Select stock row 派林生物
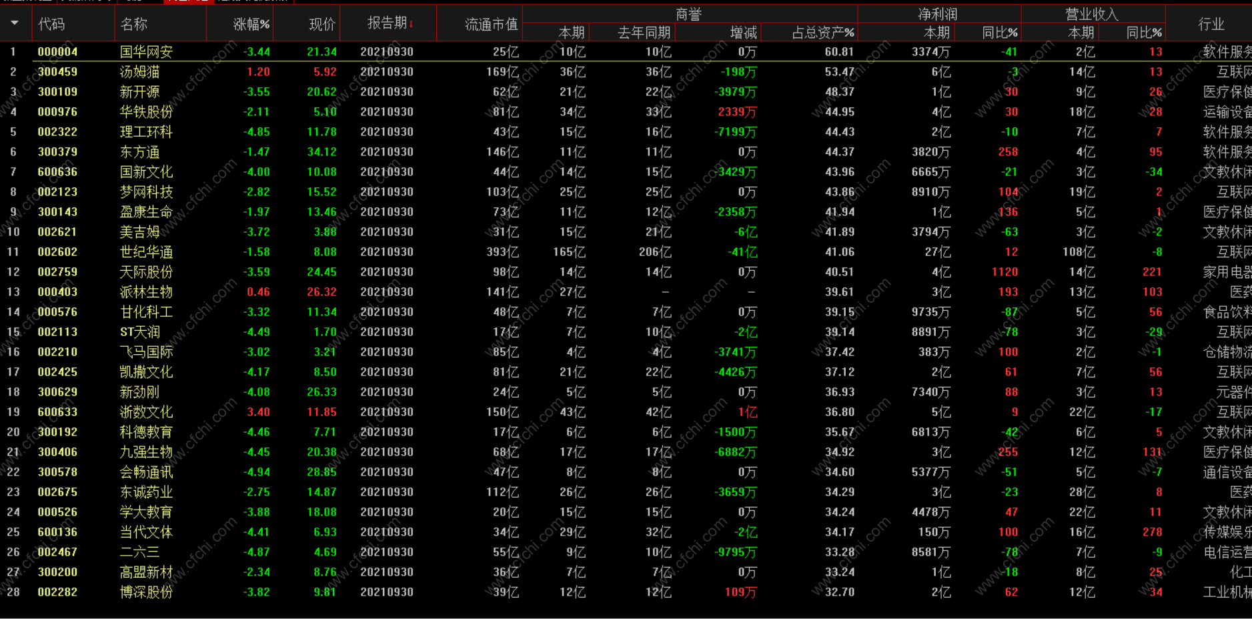 point(626,291)
